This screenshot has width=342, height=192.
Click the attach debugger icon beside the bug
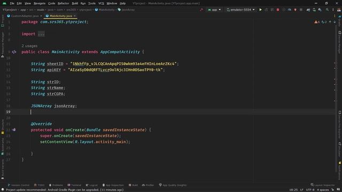(284, 10)
